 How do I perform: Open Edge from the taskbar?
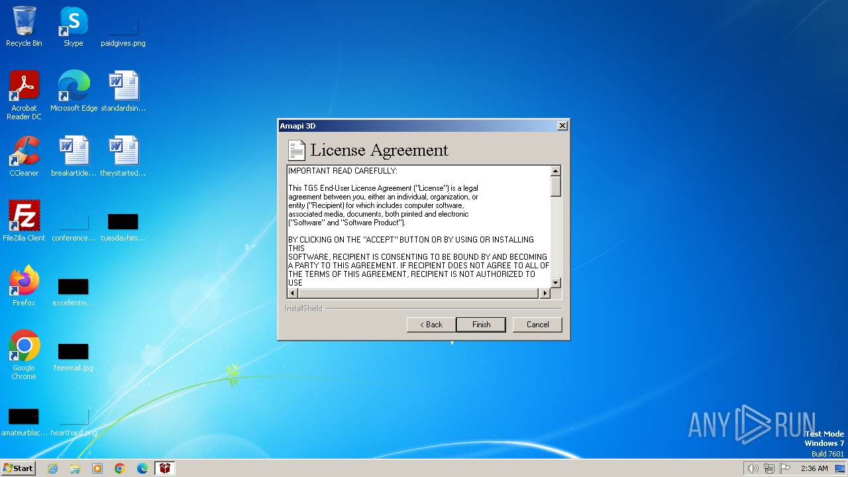[x=142, y=468]
